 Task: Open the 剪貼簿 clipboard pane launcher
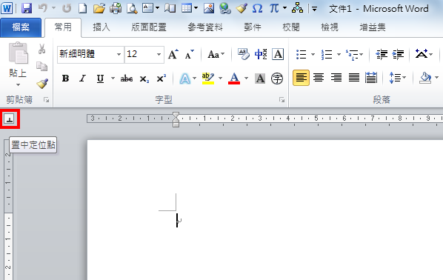click(x=47, y=100)
